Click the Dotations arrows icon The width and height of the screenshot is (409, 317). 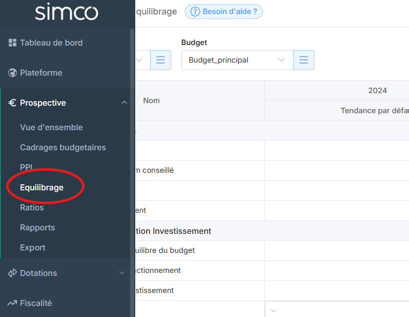click(13, 273)
